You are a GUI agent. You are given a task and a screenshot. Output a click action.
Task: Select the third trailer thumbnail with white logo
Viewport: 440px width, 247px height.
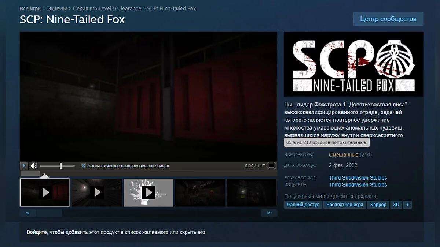148,192
